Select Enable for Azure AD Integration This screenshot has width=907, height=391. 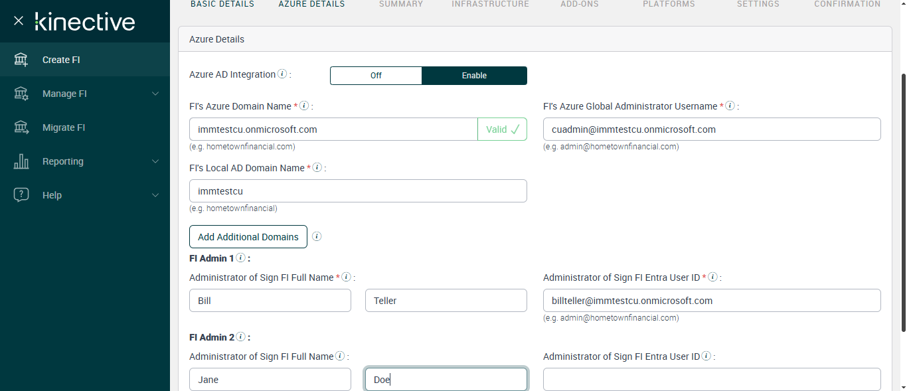point(474,76)
